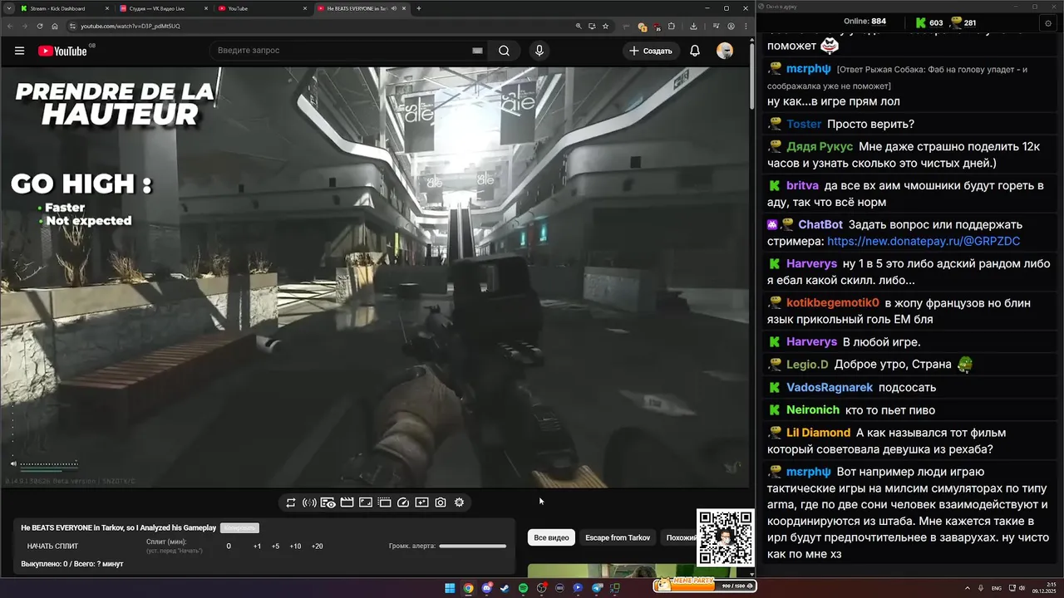Image resolution: width=1064 pixels, height=598 pixels.
Task: Add +20 minutes to split
Action: pyautogui.click(x=317, y=547)
